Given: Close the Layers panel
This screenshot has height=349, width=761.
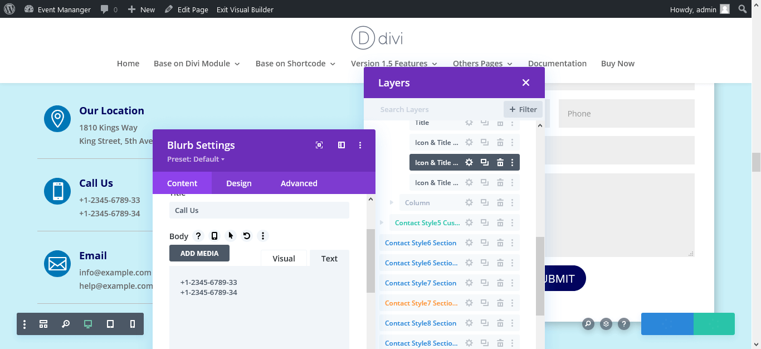Looking at the screenshot, I should pyautogui.click(x=525, y=83).
